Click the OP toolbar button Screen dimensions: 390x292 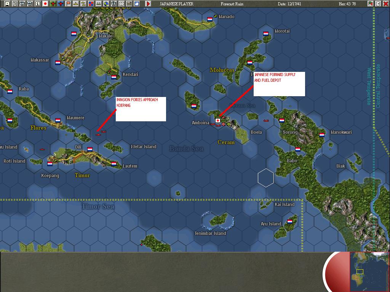(121, 3)
